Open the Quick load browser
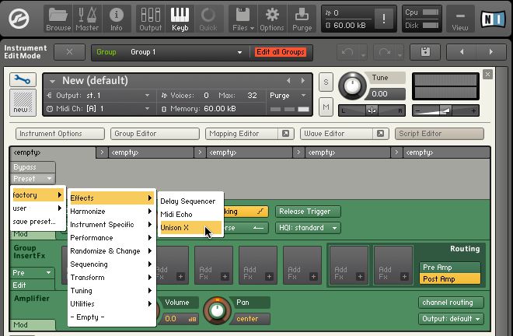 pyautogui.click(x=208, y=19)
